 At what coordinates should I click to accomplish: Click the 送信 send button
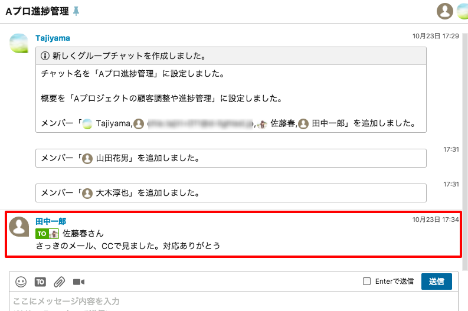point(436,281)
